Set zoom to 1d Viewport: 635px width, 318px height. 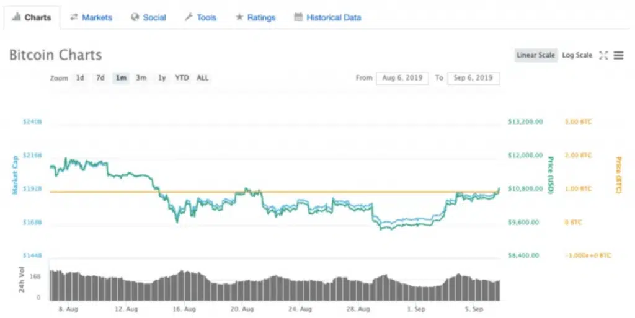80,77
